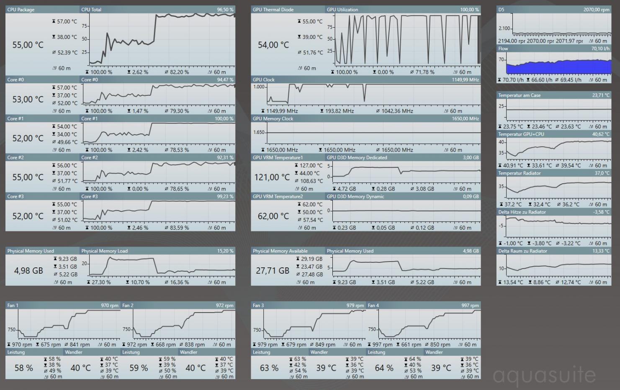Click the CPU Package header label
This screenshot has height=390, width=620.
pyautogui.click(x=21, y=10)
